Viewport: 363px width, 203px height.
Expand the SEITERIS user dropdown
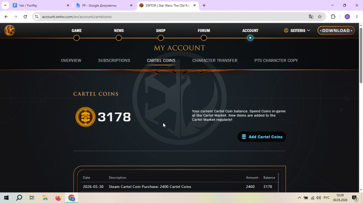pyautogui.click(x=297, y=31)
